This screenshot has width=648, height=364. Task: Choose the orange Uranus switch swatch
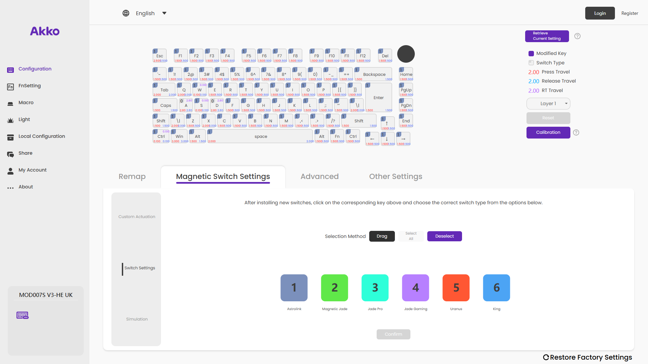(x=456, y=287)
